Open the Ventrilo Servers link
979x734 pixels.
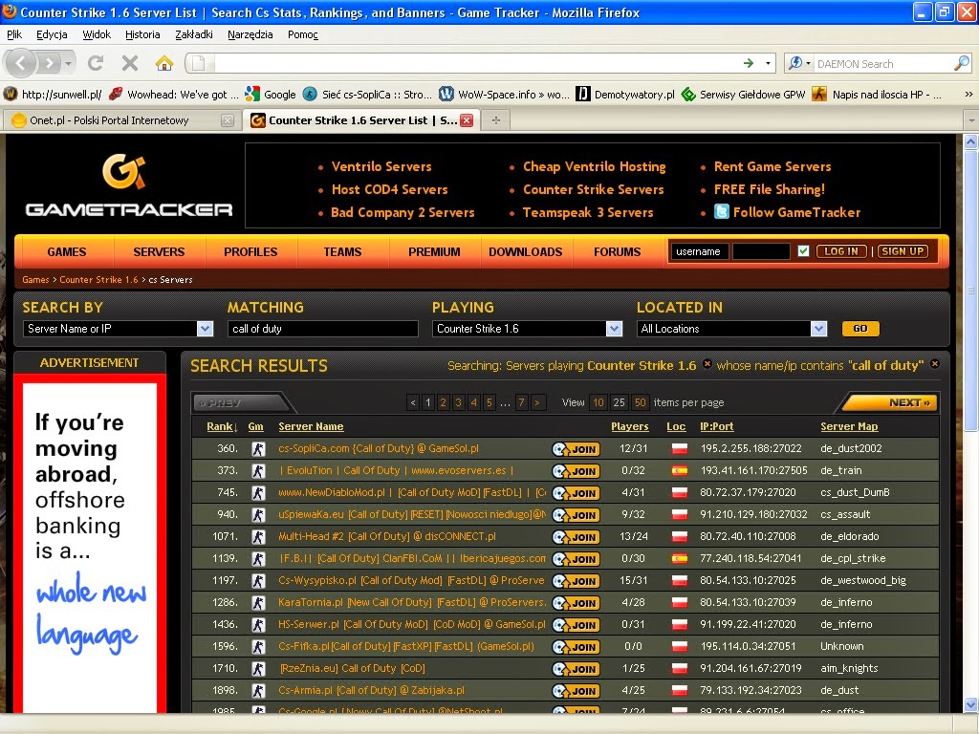point(381,166)
